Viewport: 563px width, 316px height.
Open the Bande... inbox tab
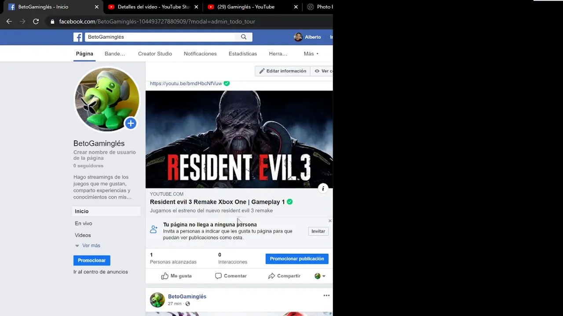[x=115, y=54]
